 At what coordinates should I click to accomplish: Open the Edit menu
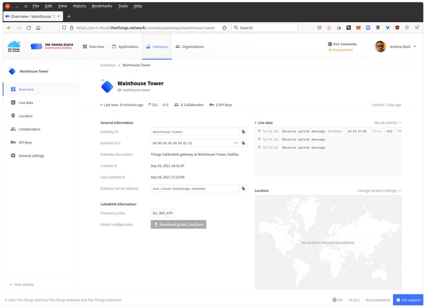click(x=48, y=6)
